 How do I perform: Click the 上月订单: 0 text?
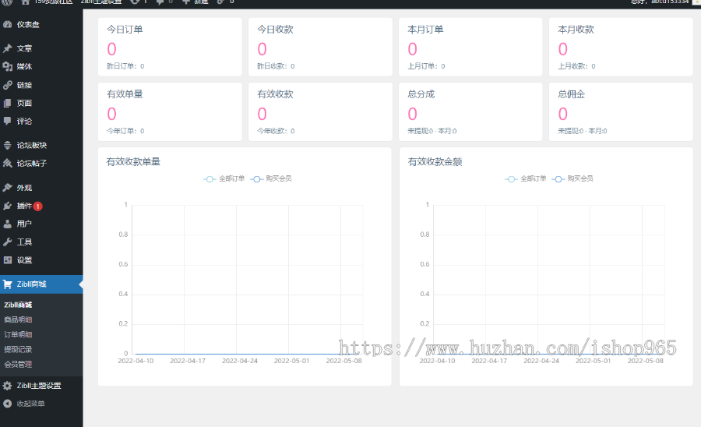[x=427, y=66]
